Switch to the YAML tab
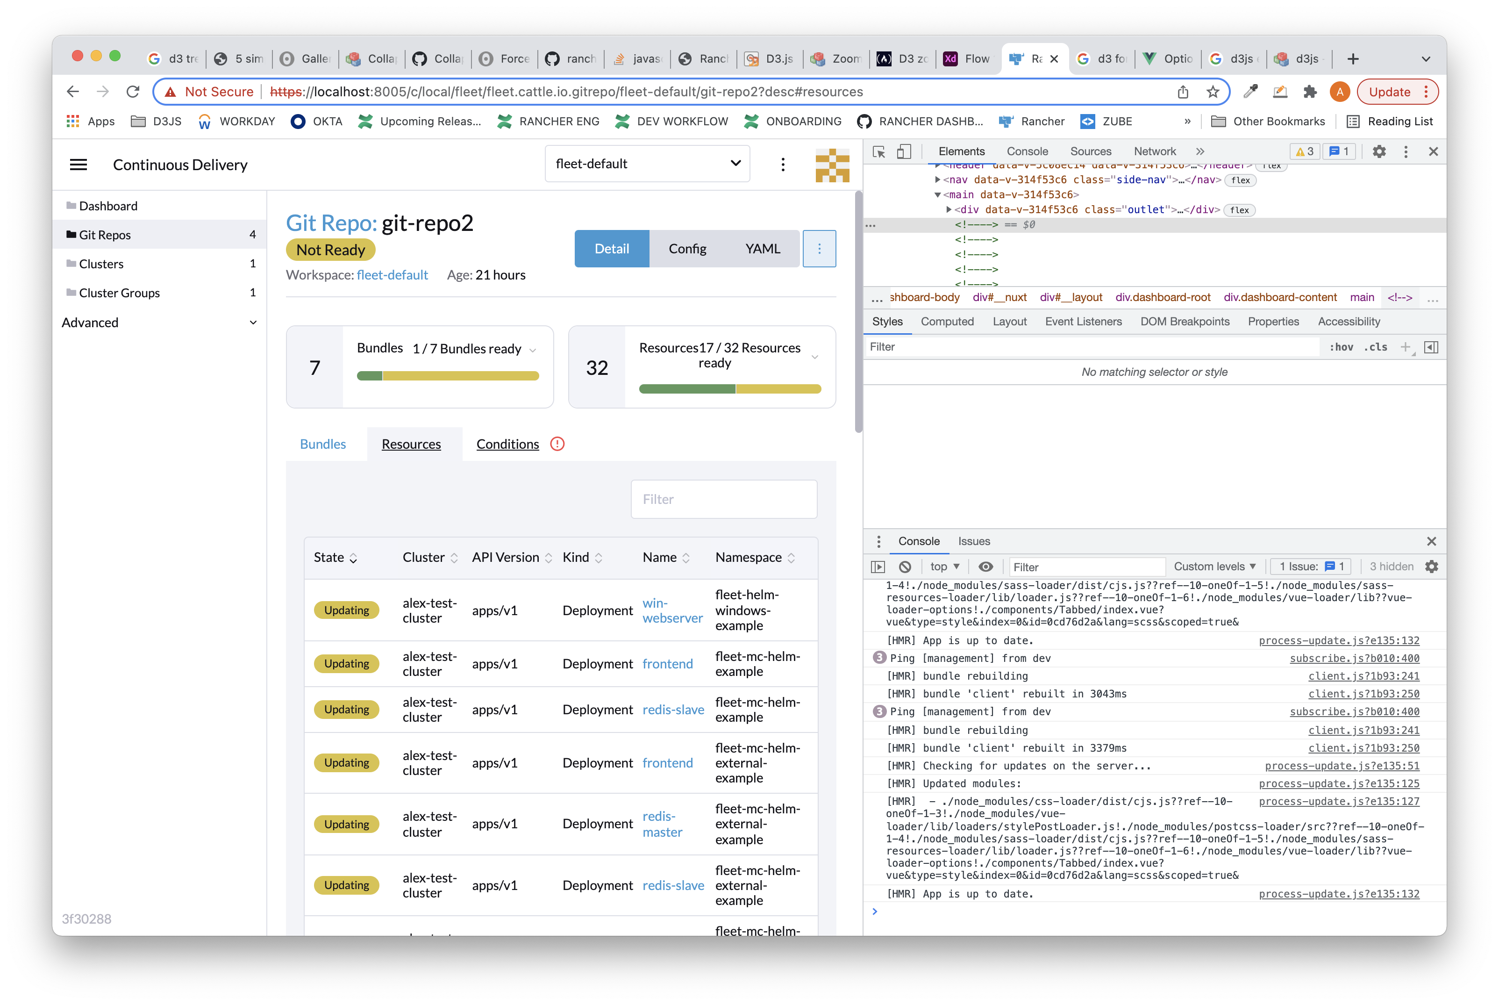 [763, 249]
